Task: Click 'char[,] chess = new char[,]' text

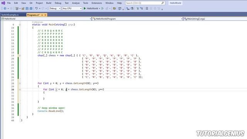Action: [56, 56]
